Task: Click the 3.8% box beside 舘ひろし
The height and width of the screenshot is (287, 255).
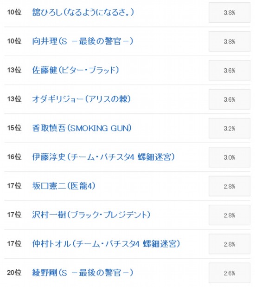Action: pyautogui.click(x=229, y=13)
